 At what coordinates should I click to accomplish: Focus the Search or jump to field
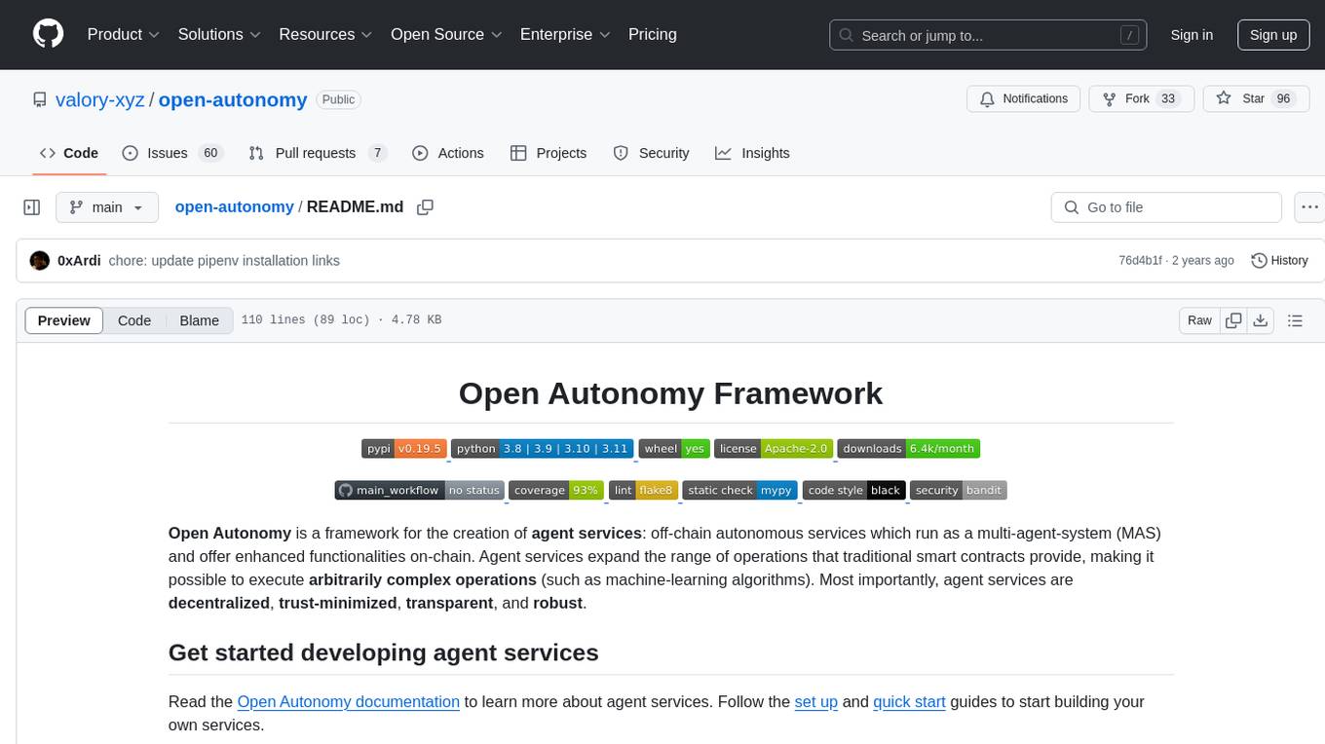(x=990, y=35)
